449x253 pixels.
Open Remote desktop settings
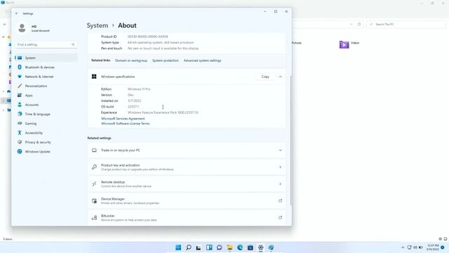187,184
